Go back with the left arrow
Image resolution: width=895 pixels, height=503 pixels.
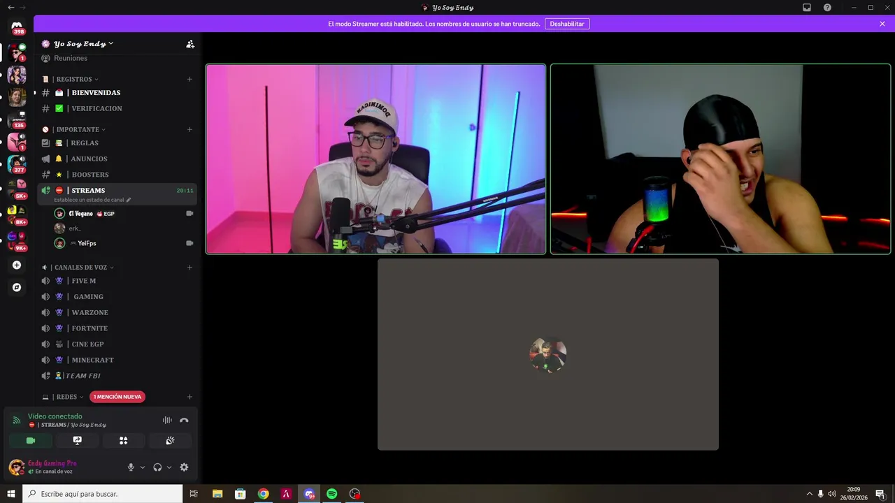(10, 7)
